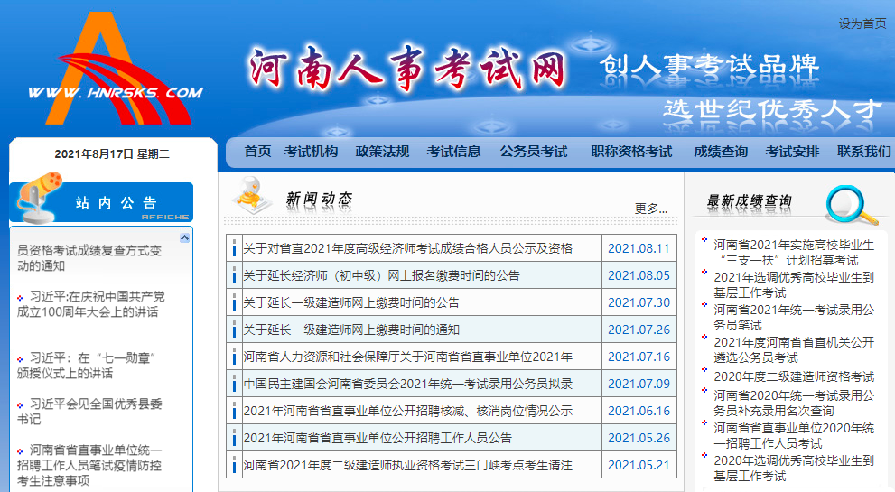Click the date 2021年8月17日 星期二
895x492 pixels.
pos(112,154)
